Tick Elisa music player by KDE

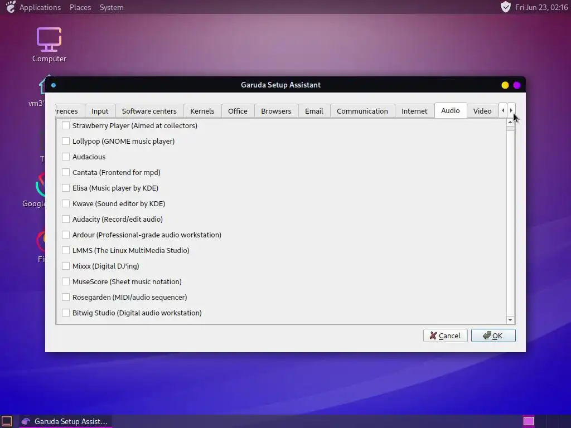66,188
